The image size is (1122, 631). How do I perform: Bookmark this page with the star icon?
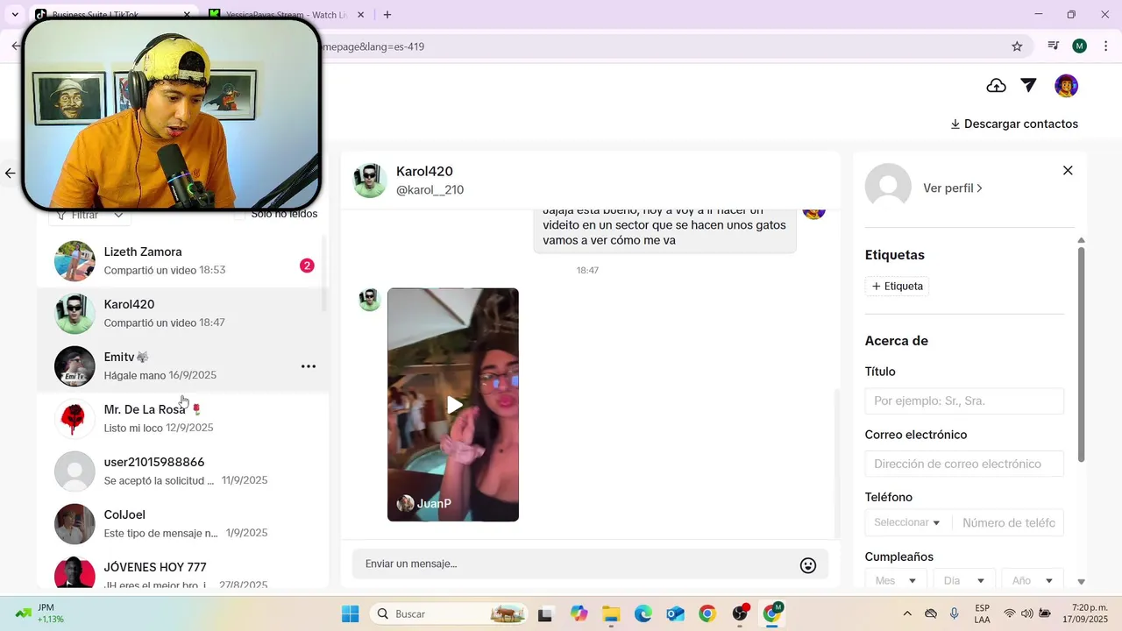[1017, 46]
